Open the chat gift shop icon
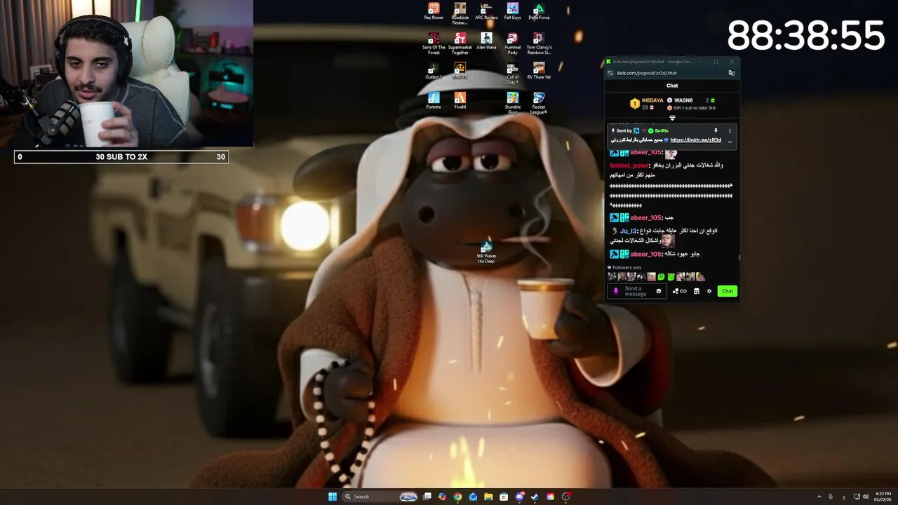 (696, 291)
